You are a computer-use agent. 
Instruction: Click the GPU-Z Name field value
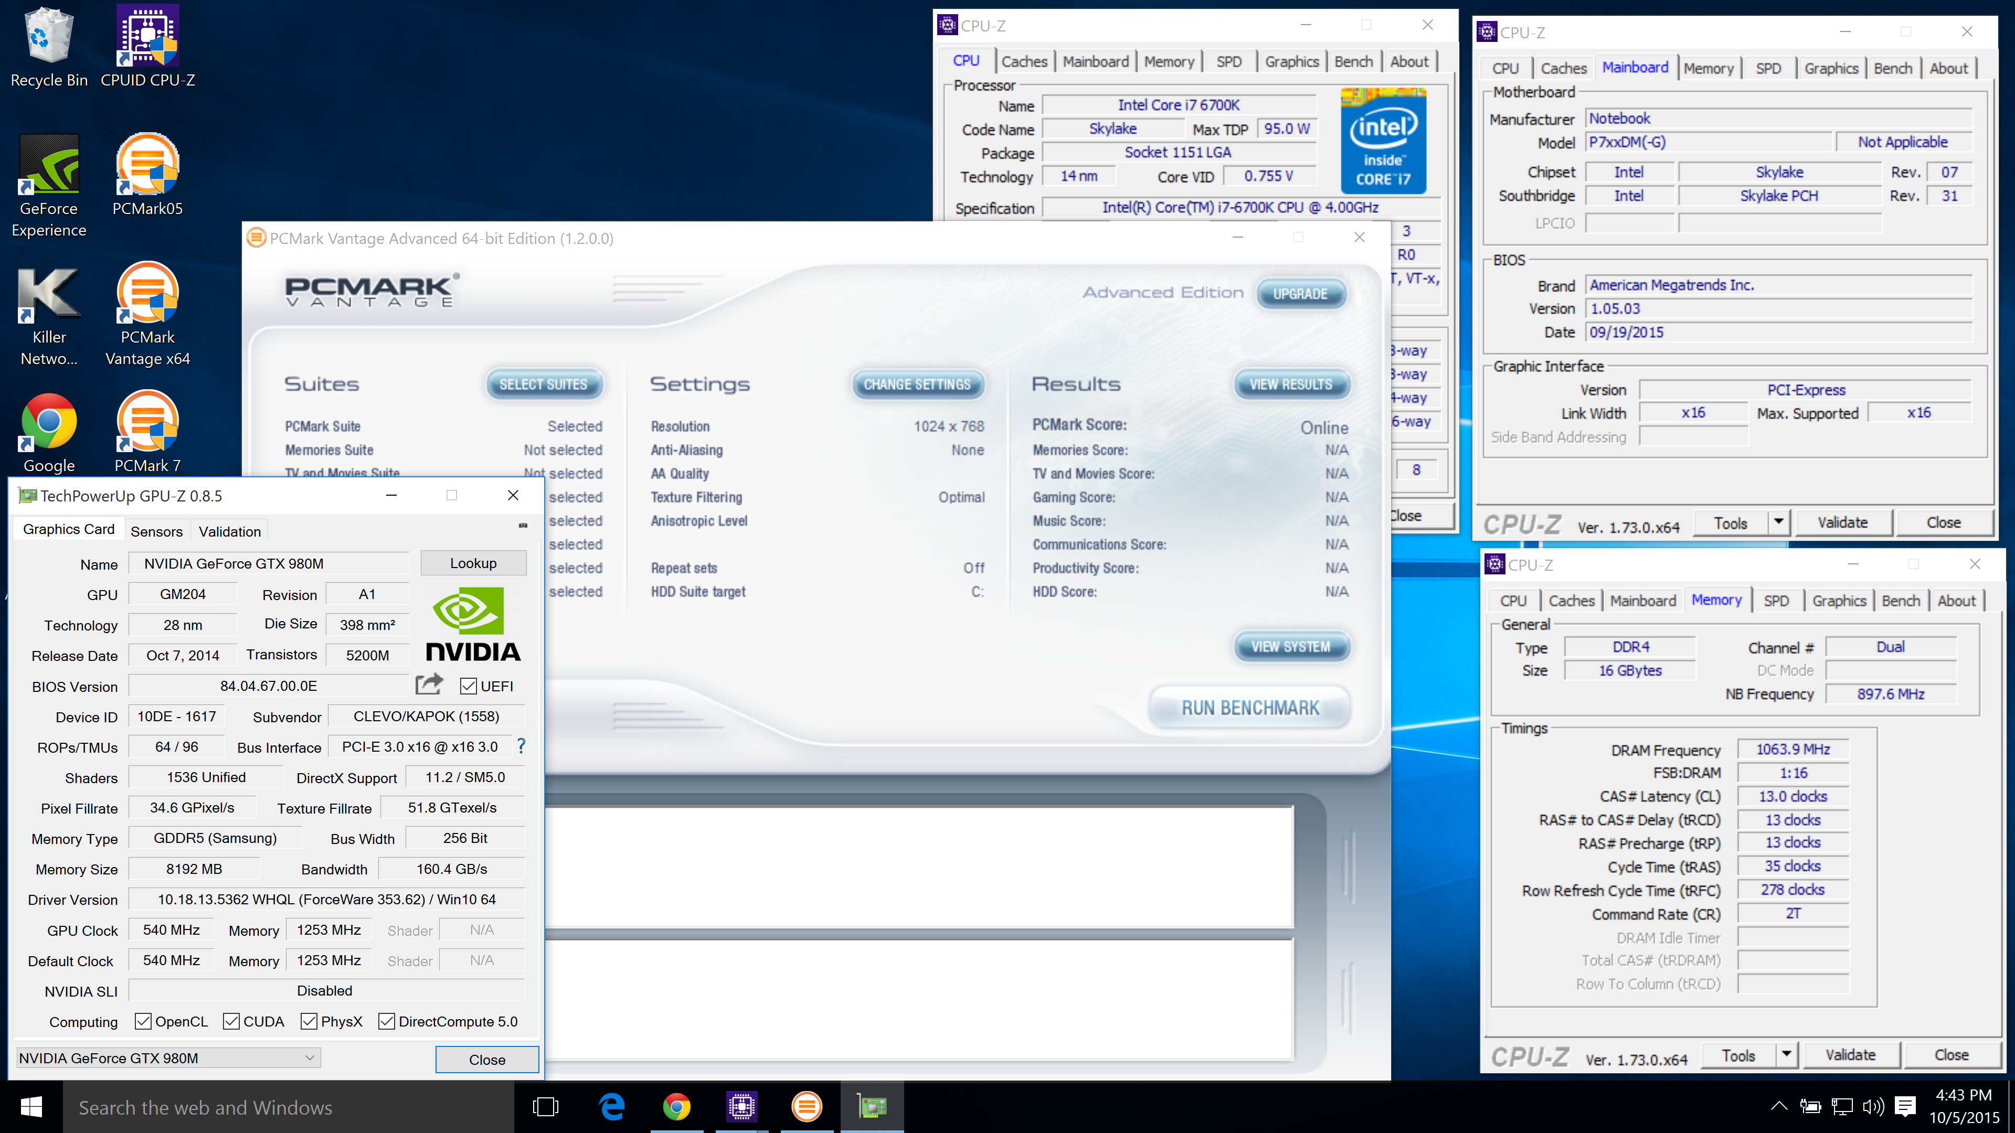[268, 563]
